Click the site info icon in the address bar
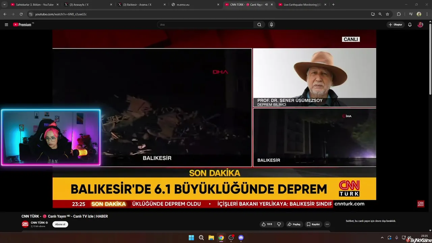This screenshot has height=243, width=432. click(x=31, y=14)
